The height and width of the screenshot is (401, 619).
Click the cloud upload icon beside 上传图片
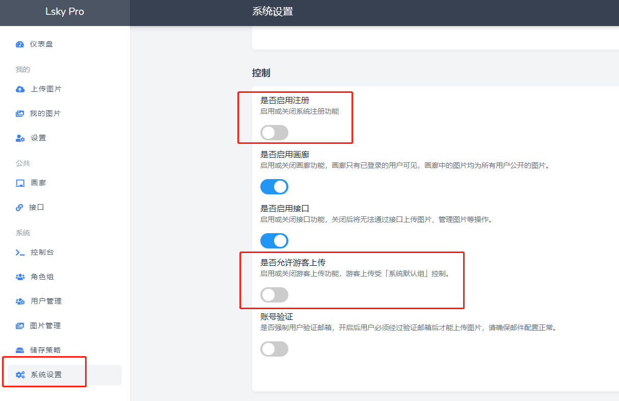(x=20, y=89)
